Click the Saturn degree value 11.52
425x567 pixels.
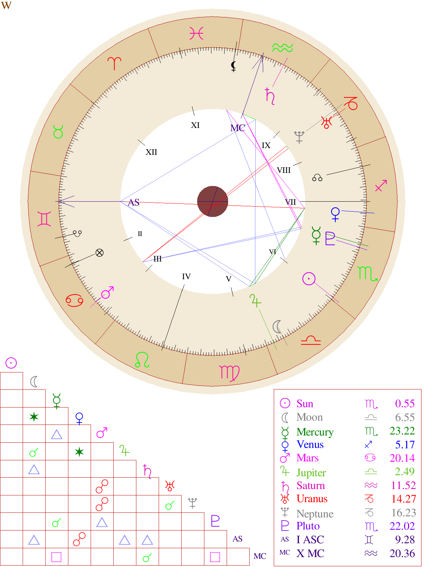403,485
